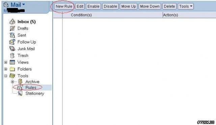Open the Sent folder label
The width and height of the screenshot is (216, 125).
22,35
